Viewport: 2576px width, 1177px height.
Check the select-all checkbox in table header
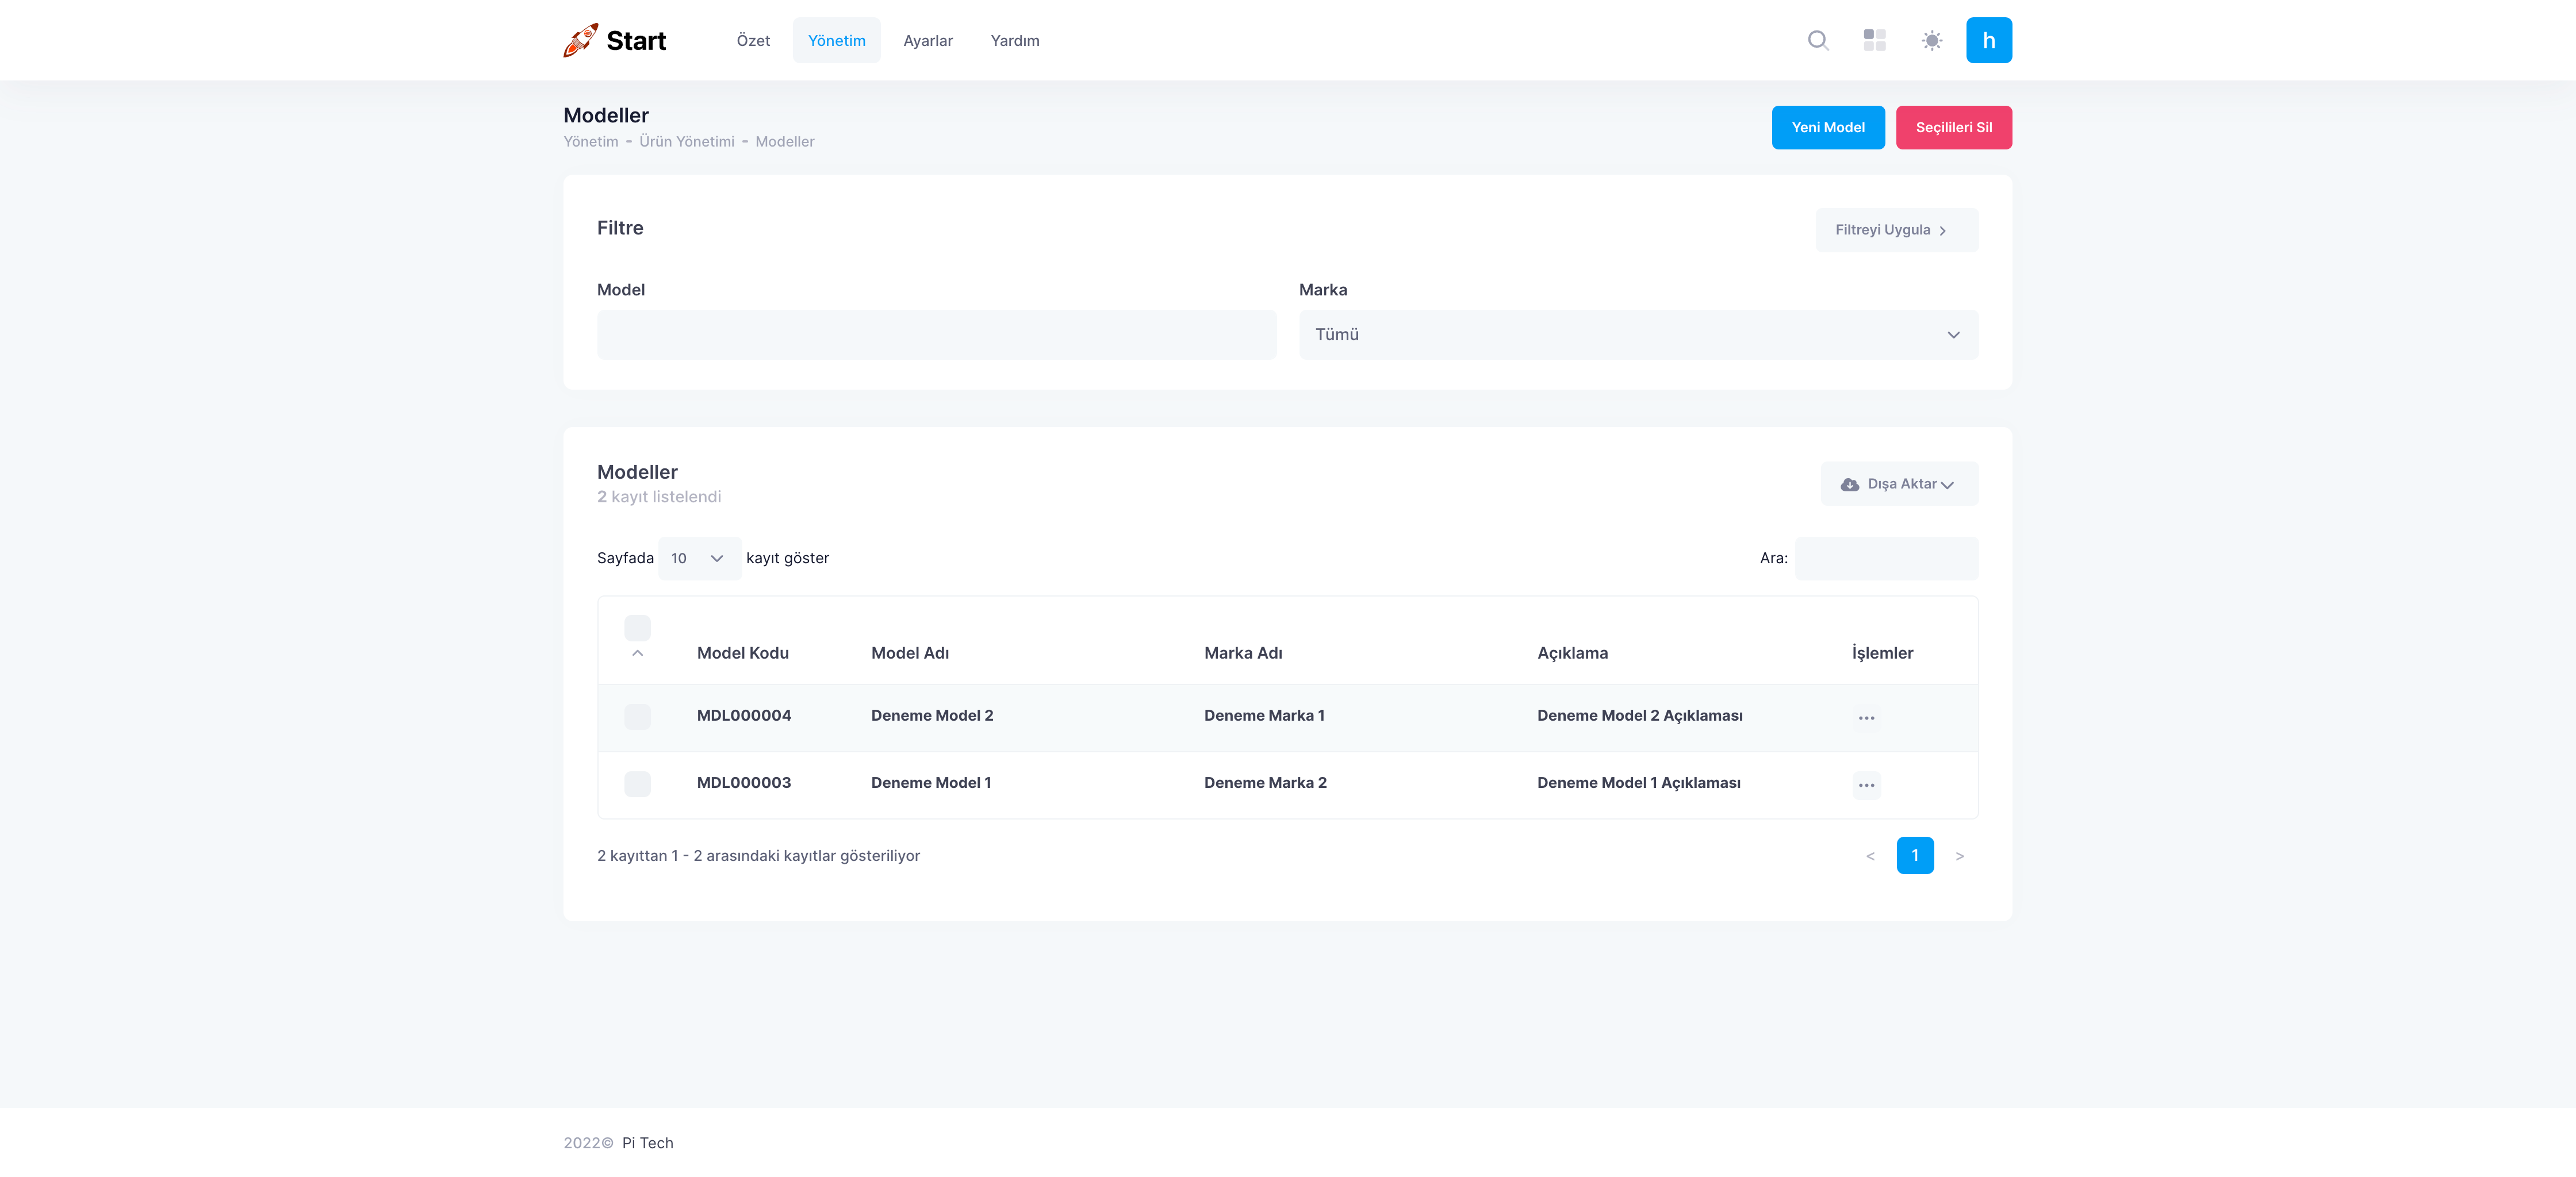[x=637, y=628]
